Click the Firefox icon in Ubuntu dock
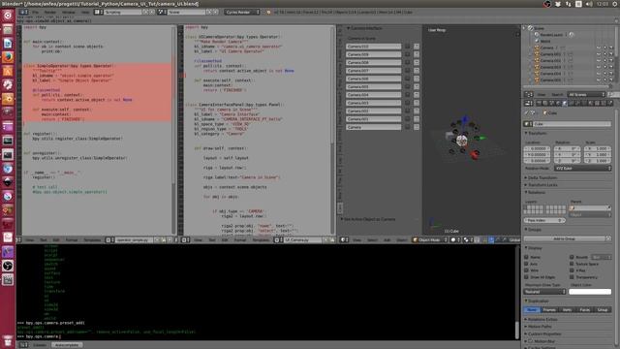 [x=8, y=57]
